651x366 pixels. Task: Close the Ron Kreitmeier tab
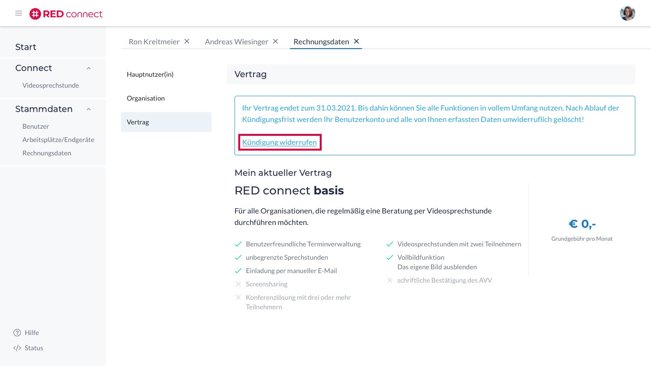pos(187,41)
